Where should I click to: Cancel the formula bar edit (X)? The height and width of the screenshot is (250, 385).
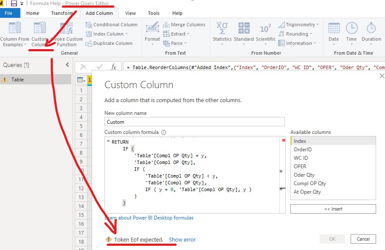tap(84, 67)
